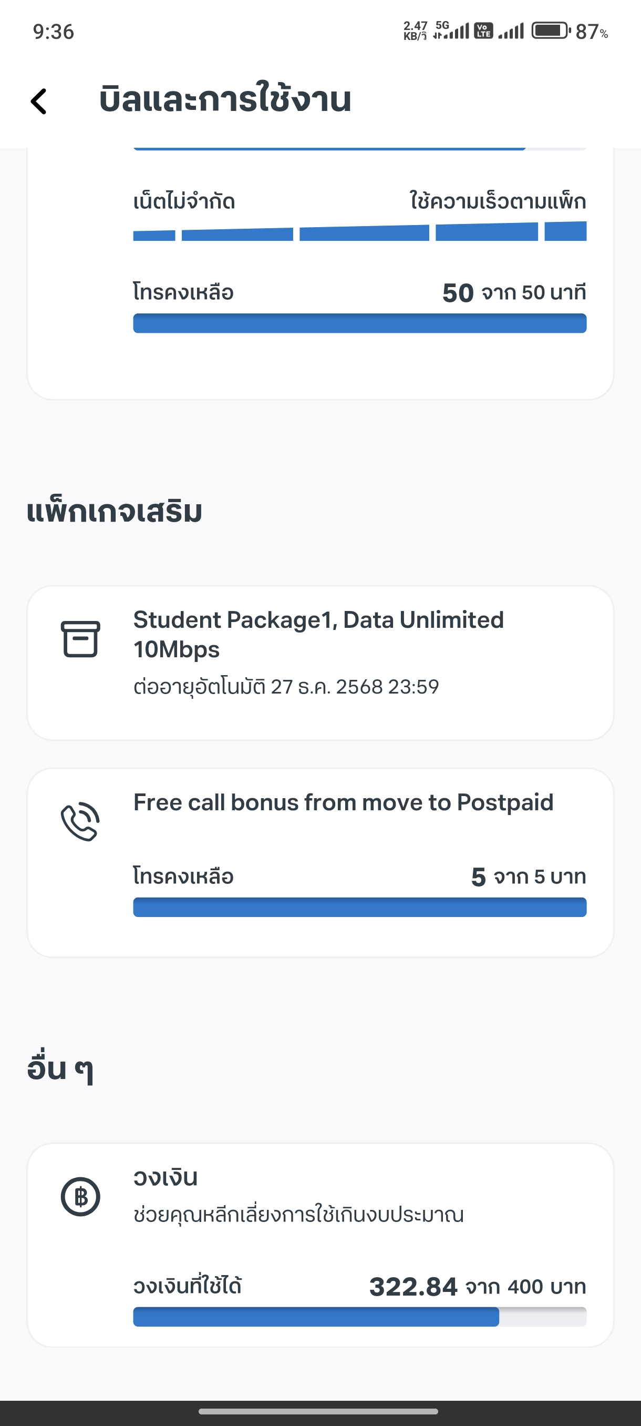Open Free call bonus from move to Postpaid
The width and height of the screenshot is (641, 1426).
click(x=343, y=802)
